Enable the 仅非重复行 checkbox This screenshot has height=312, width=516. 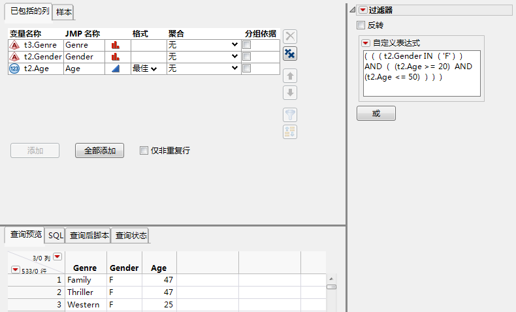(144, 151)
